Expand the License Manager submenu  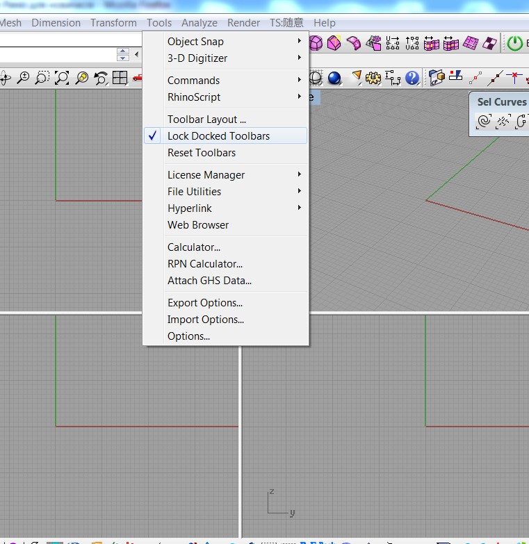coord(225,175)
